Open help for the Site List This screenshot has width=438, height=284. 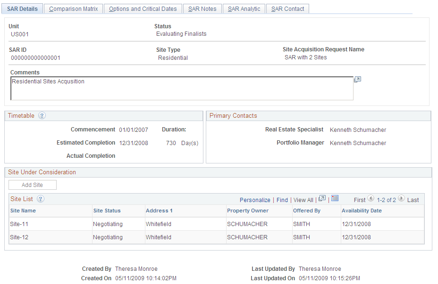pos(40,199)
